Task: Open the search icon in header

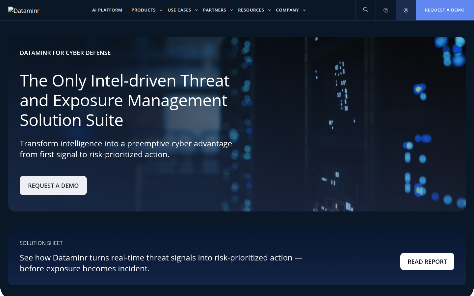Action: (366, 10)
